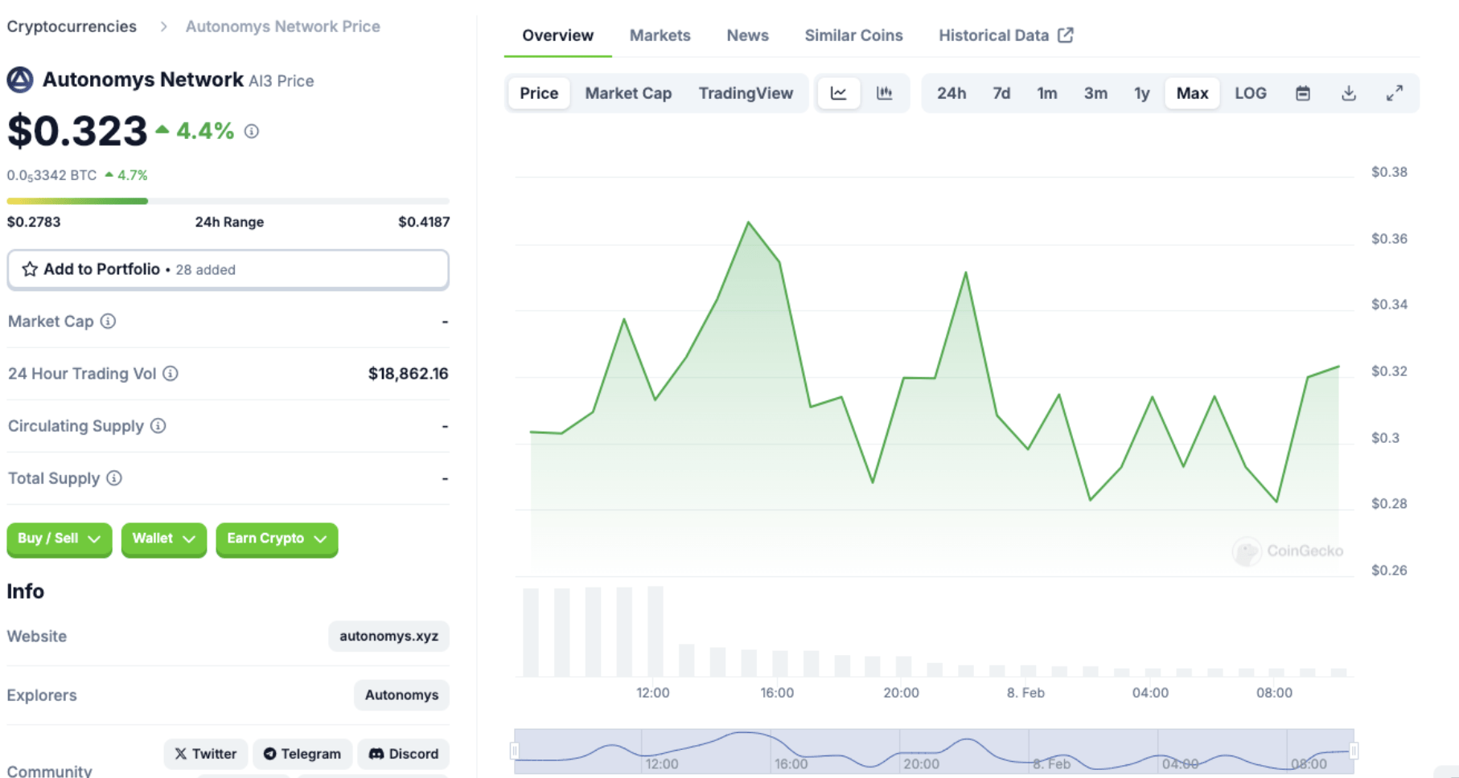The width and height of the screenshot is (1459, 778).
Task: Set chart range to 1m
Action: tap(1047, 93)
